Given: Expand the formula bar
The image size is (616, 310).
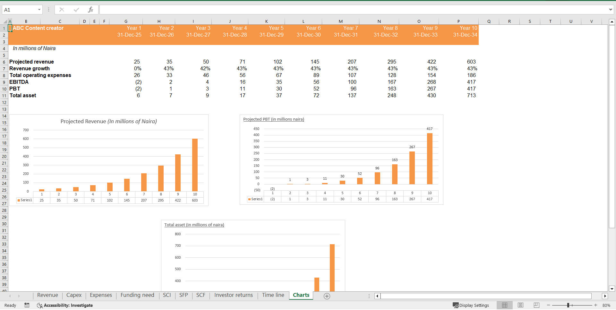Looking at the screenshot, I should [x=611, y=10].
